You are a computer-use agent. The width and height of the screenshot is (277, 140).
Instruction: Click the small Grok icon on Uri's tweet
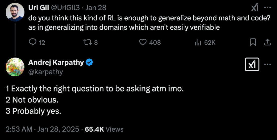(x=255, y=8)
